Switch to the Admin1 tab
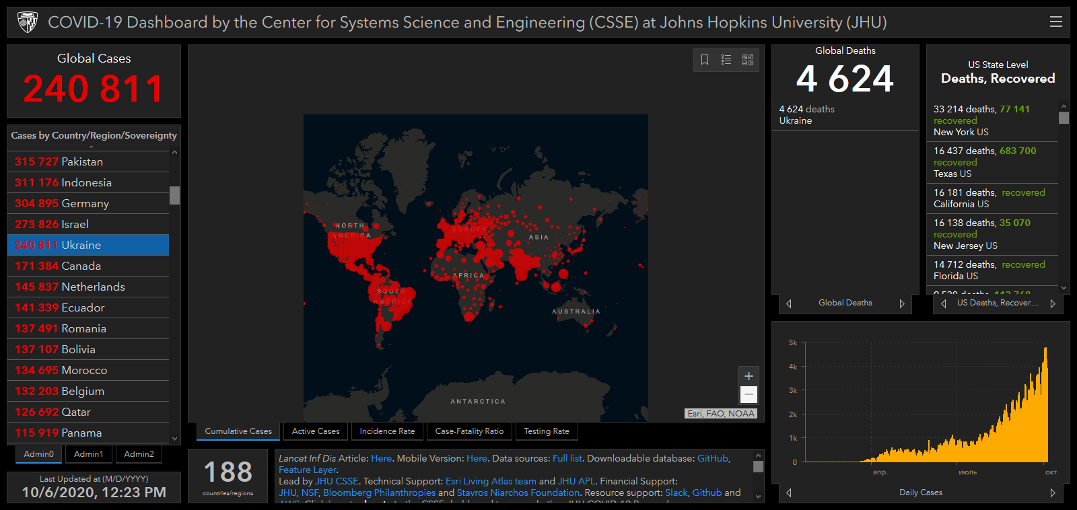Viewport: 1077px width, 510px height. point(89,454)
